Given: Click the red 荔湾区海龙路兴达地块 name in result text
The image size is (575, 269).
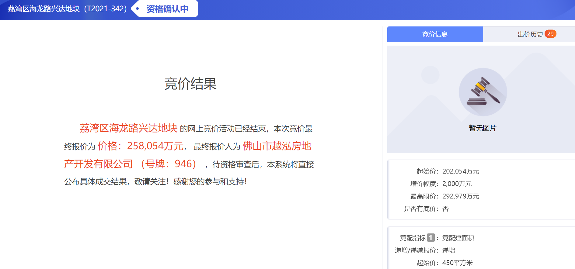Looking at the screenshot, I should coord(128,128).
